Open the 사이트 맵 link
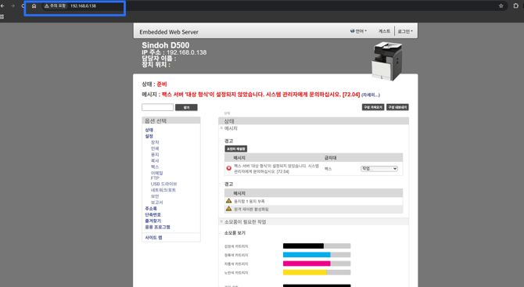The image size is (524, 287). point(154,238)
